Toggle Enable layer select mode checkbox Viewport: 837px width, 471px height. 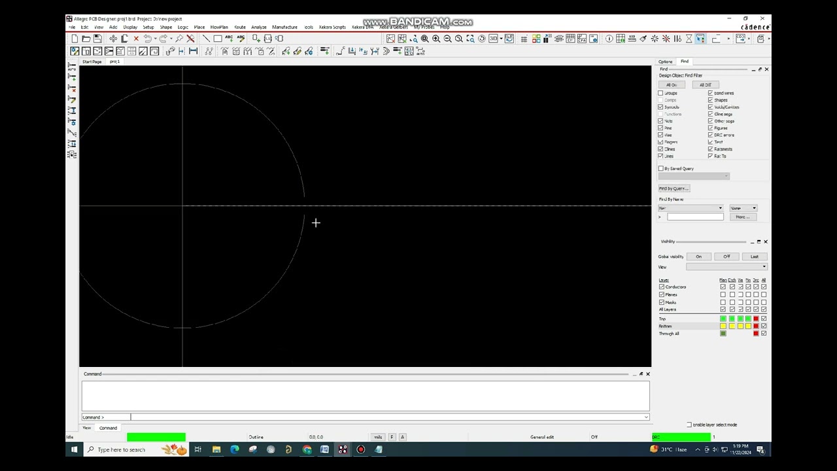click(x=689, y=425)
